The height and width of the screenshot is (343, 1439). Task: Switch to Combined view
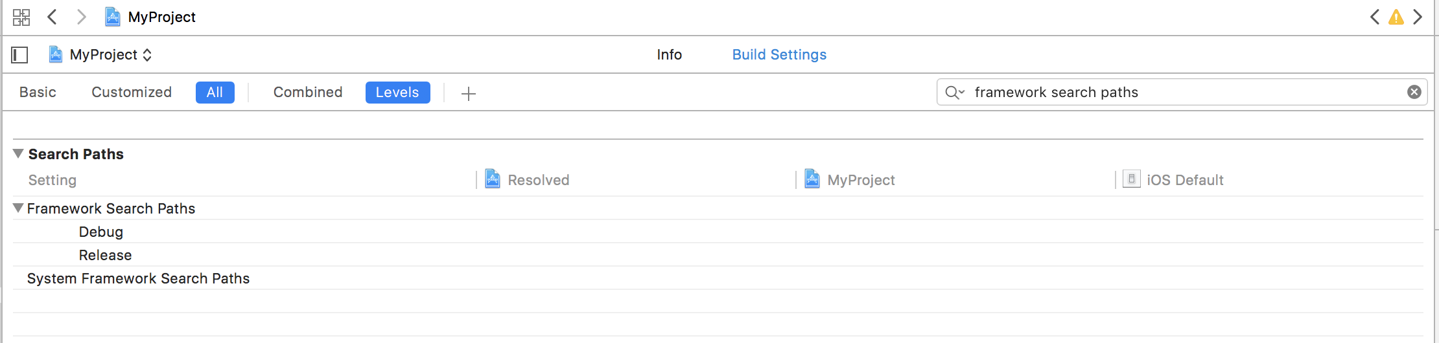click(308, 93)
